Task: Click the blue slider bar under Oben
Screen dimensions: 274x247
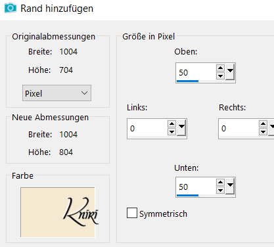Action: click(x=187, y=81)
